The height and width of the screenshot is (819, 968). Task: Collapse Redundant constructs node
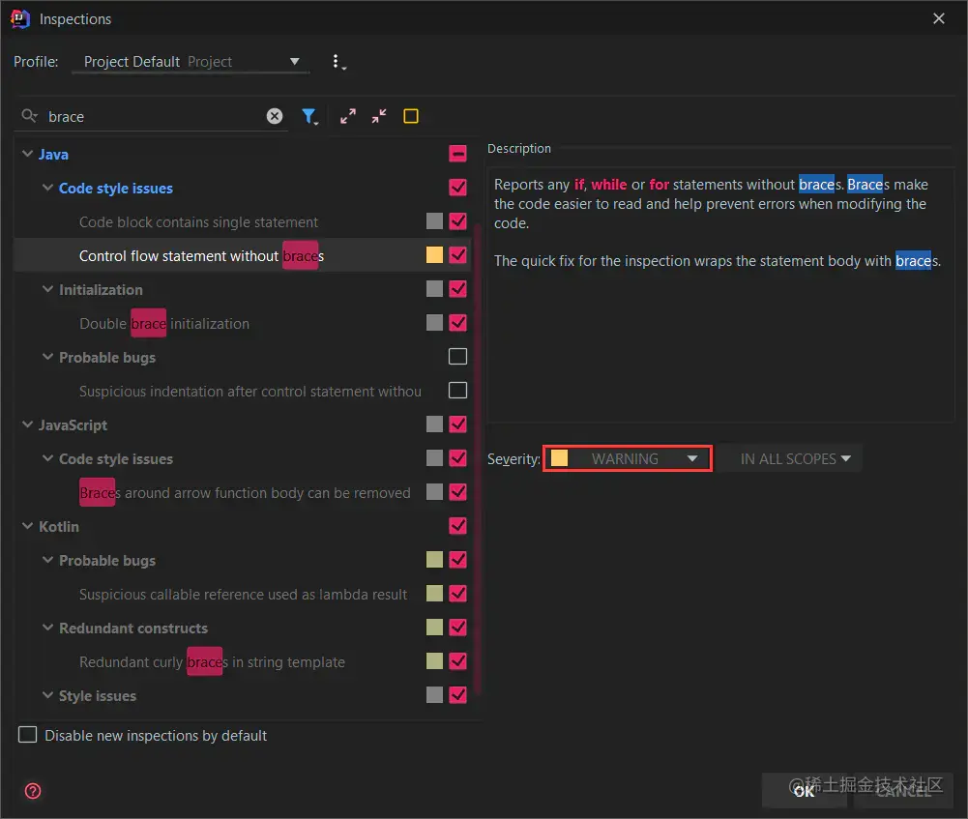(47, 627)
